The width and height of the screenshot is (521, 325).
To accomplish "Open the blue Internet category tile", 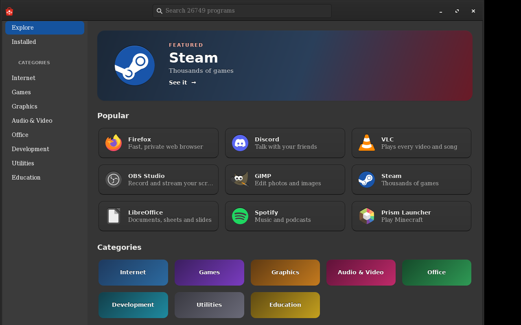I will coord(133,273).
